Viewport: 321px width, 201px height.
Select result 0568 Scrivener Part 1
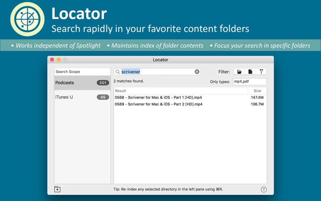(x=190, y=97)
